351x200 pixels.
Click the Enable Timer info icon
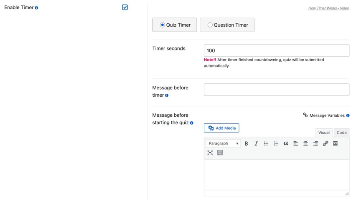(36, 8)
